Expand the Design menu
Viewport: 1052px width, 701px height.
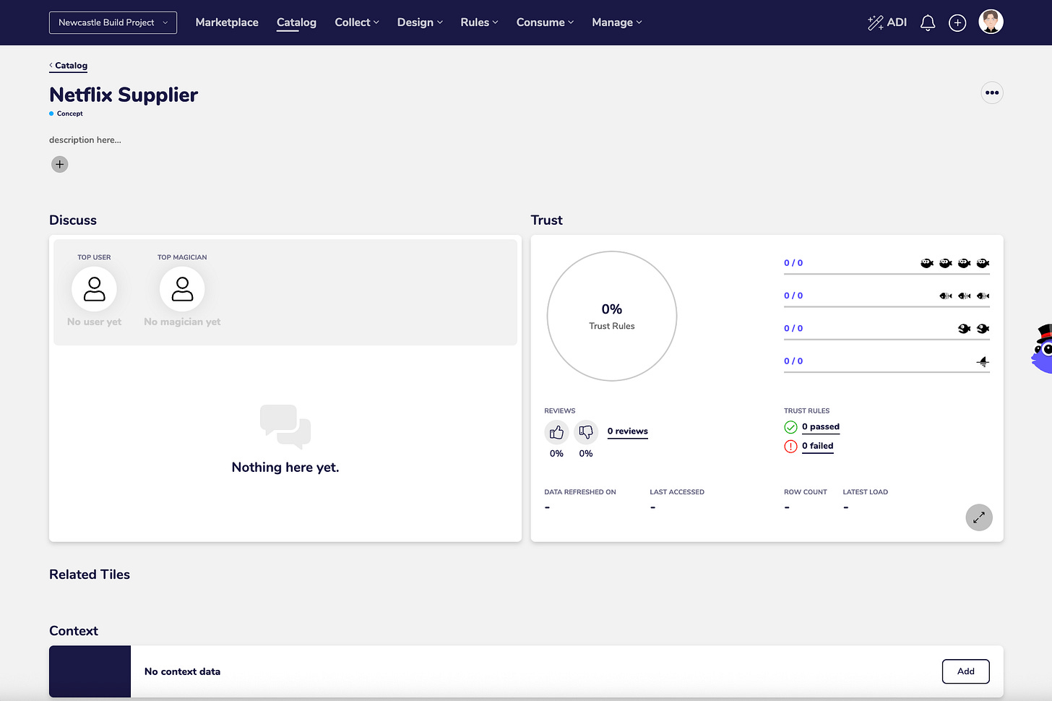click(420, 22)
